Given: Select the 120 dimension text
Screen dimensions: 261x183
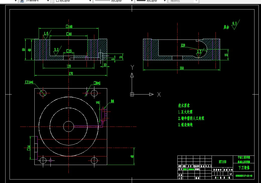Looking at the screenshot, I should tap(69, 66).
